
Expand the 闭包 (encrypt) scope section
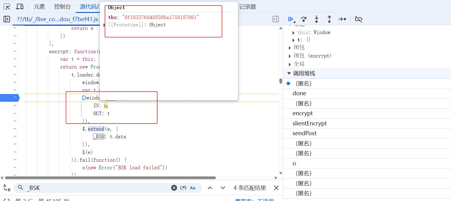pos(290,56)
